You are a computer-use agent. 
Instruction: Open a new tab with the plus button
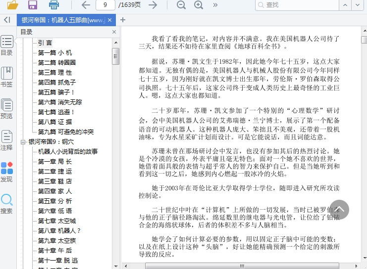(x=123, y=20)
